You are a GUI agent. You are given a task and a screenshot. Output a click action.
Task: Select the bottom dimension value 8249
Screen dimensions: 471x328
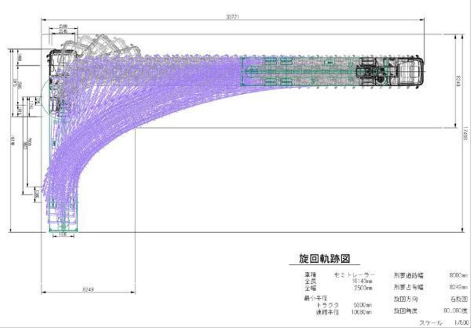coord(88,289)
